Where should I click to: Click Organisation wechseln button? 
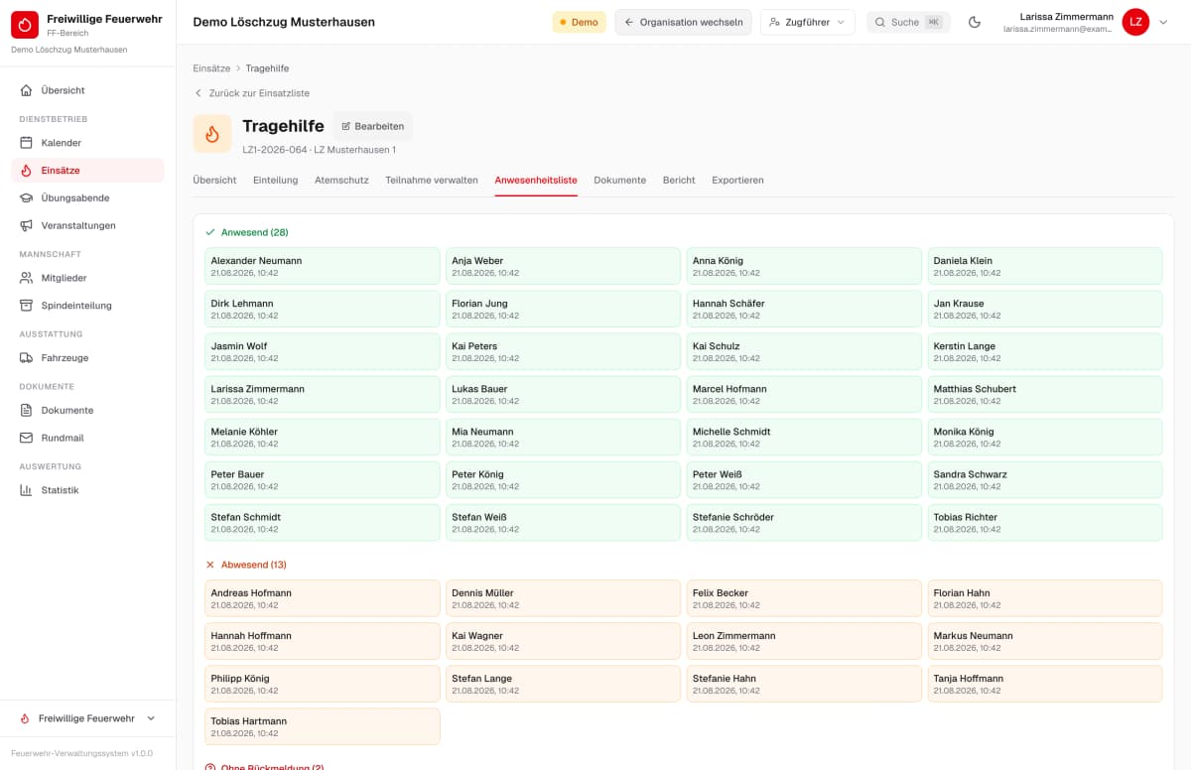click(x=683, y=22)
